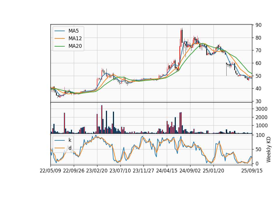Click the green MA20 legend line sample

tap(60, 46)
